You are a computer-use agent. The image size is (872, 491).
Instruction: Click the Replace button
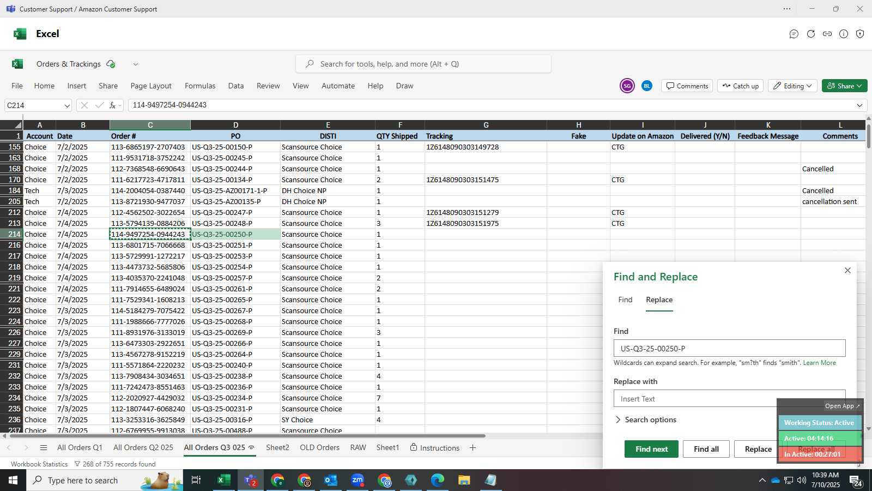(758, 449)
